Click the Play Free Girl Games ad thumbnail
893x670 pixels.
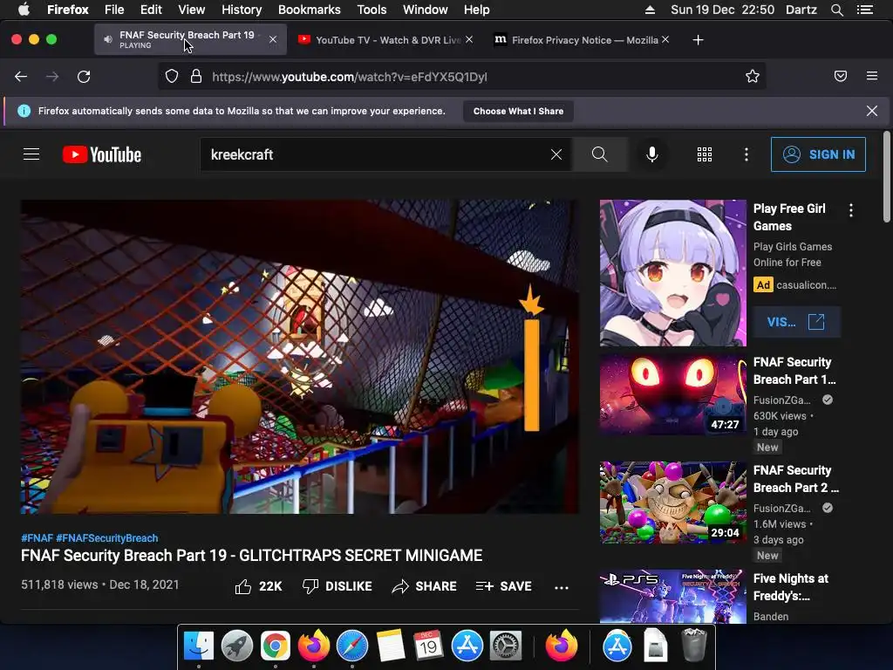point(672,273)
